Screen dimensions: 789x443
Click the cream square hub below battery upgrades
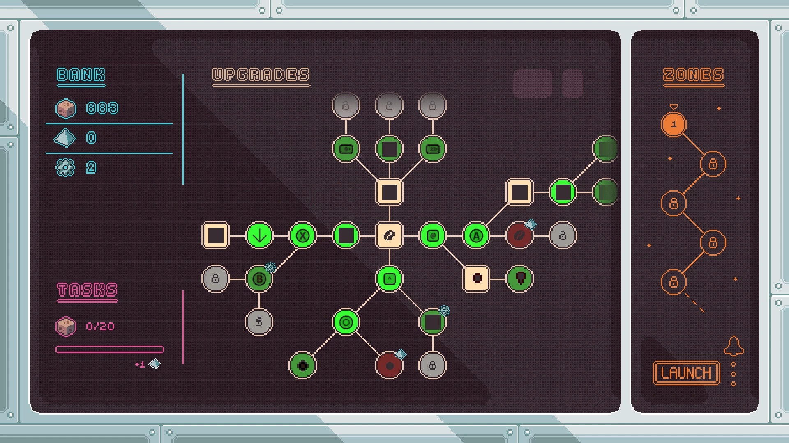click(389, 192)
